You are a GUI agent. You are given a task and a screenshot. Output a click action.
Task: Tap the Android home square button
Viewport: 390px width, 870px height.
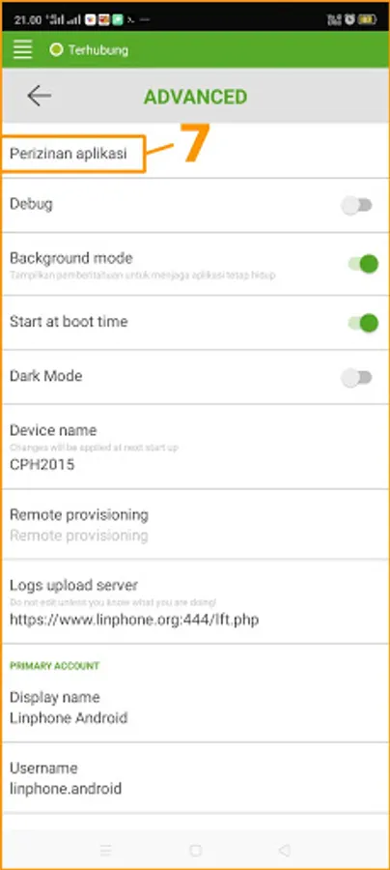coord(195,850)
